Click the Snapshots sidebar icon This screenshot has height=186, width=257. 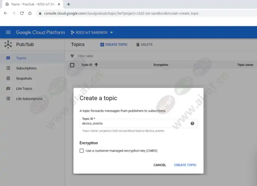[8, 78]
